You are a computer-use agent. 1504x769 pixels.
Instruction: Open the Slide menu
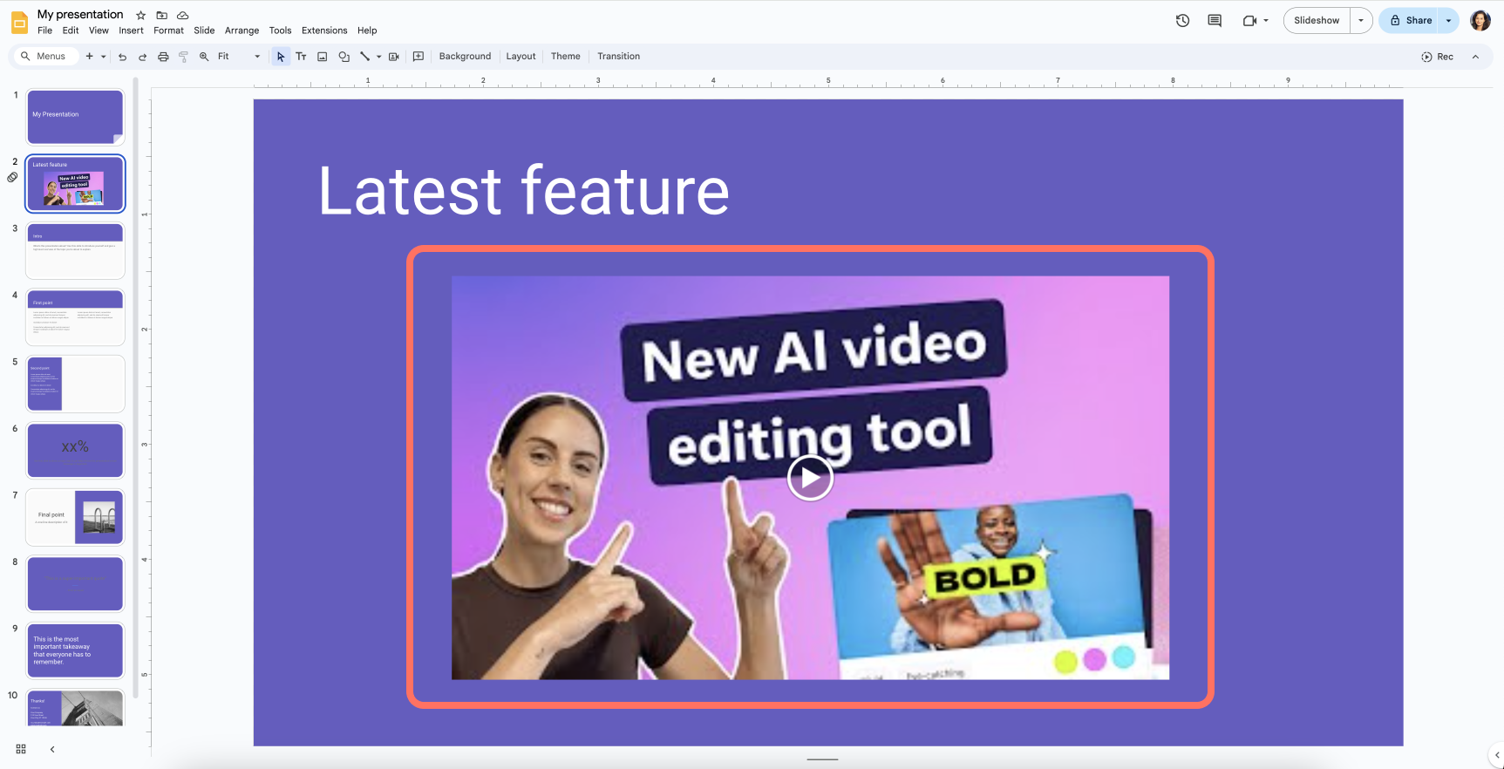pyautogui.click(x=204, y=31)
